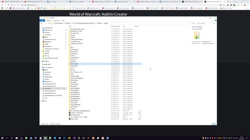Open the Windows Start menu
Image resolution: width=250 pixels, height=140 pixels.
point(2,138)
